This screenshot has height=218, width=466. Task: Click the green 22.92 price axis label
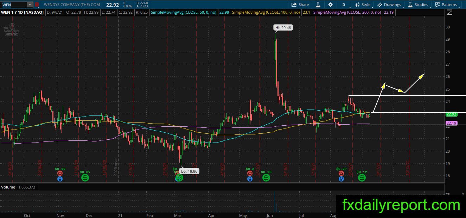click(x=451, y=114)
